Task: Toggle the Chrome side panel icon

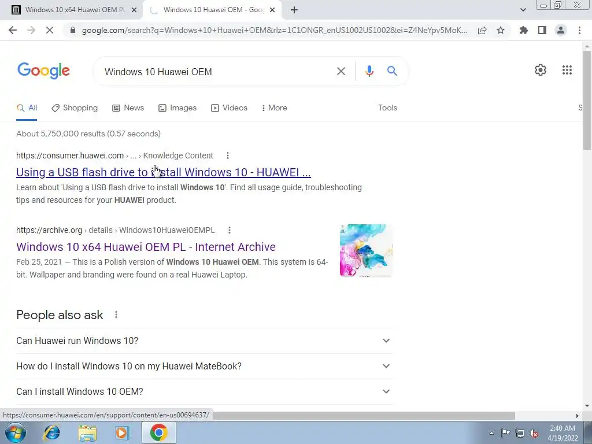Action: (542, 30)
